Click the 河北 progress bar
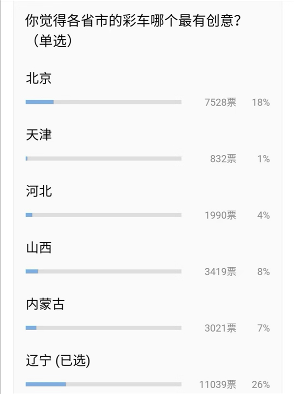295x394 pixels. tap(104, 215)
